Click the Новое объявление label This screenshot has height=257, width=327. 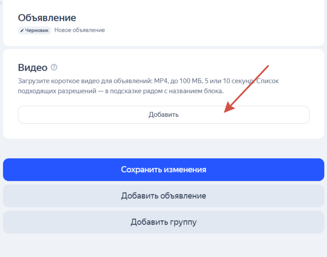click(x=80, y=30)
